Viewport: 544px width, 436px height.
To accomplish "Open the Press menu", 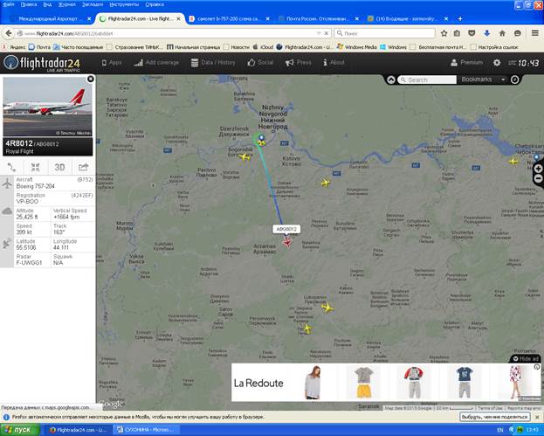I will [299, 63].
